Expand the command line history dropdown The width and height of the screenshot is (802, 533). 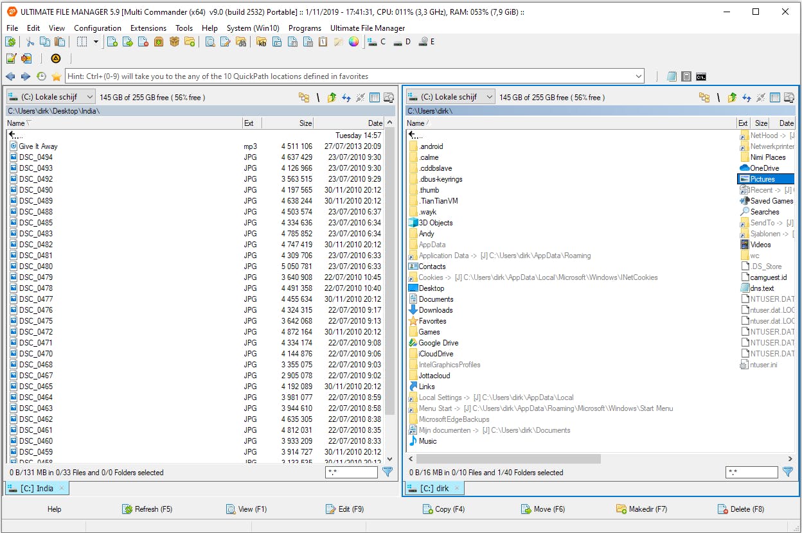(638, 76)
